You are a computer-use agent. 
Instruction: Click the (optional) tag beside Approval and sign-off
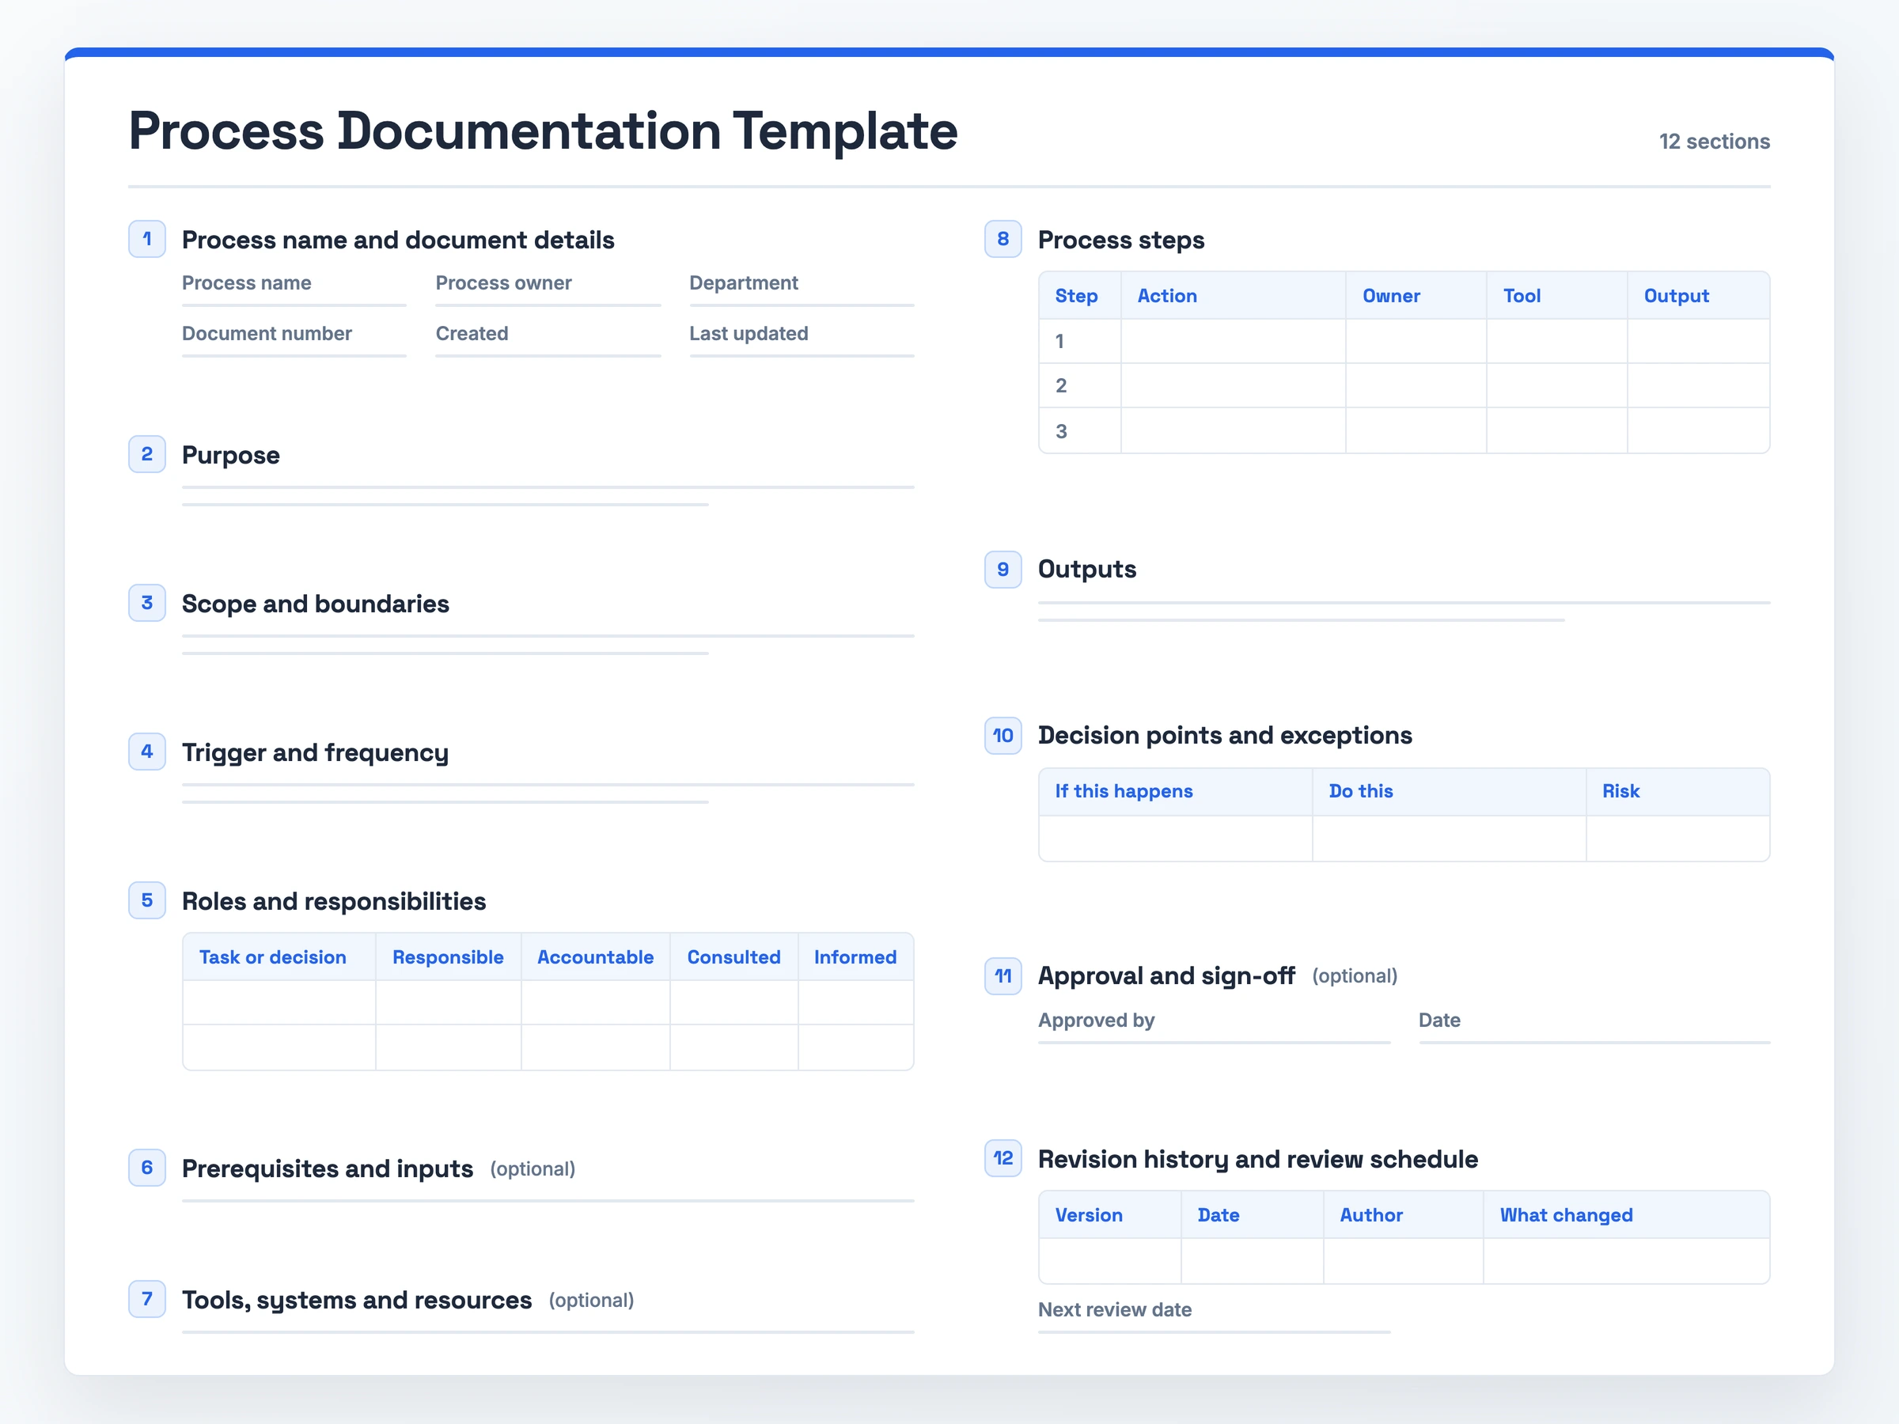tap(1355, 976)
